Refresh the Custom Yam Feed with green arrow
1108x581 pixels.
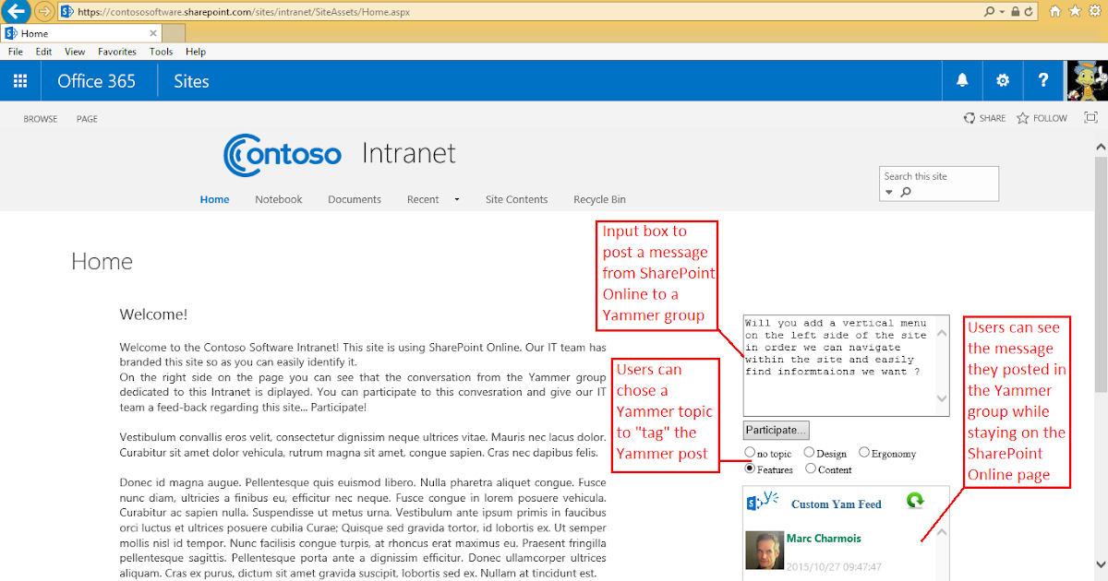point(915,501)
